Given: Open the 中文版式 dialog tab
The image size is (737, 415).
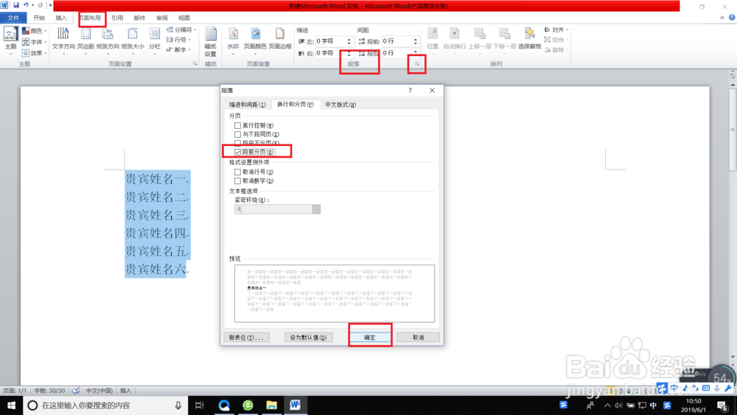Looking at the screenshot, I should coord(340,105).
